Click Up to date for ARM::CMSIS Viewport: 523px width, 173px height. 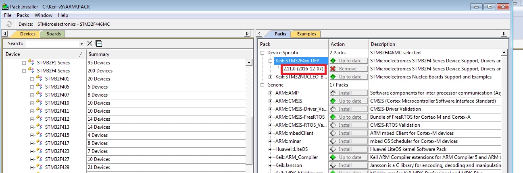click(348, 101)
